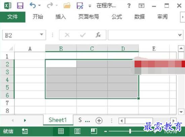
Task: Switch to the 审阅 tab
Action: (162, 16)
